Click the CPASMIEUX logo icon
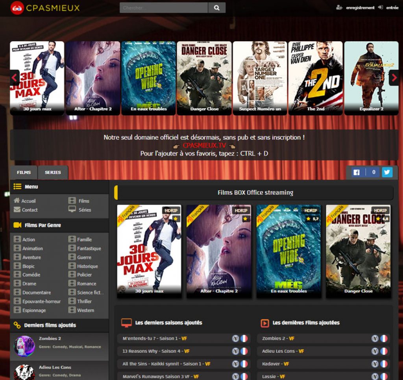 pos(17,8)
